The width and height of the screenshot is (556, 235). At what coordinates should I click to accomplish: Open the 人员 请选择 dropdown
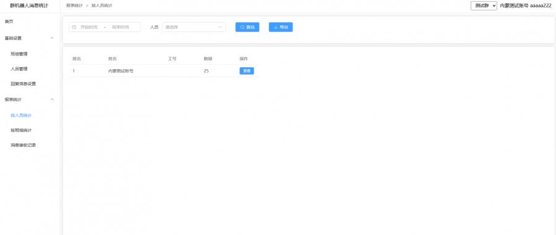pos(194,27)
